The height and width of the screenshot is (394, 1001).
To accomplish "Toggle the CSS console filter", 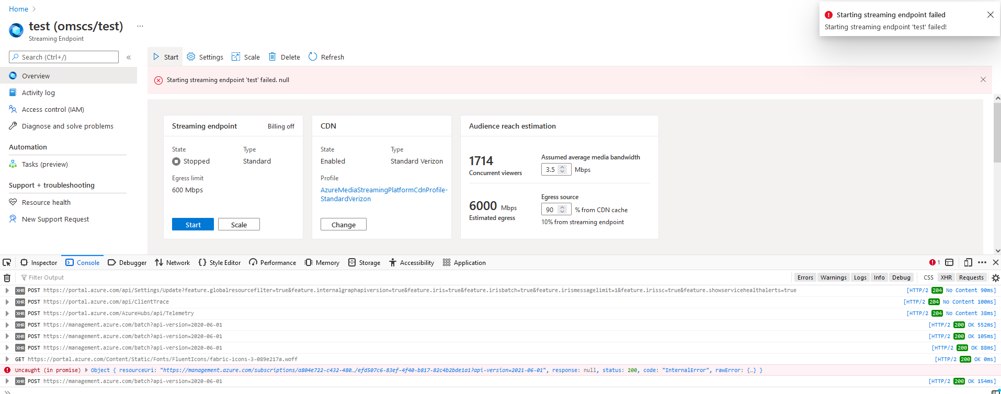I will tap(928, 277).
